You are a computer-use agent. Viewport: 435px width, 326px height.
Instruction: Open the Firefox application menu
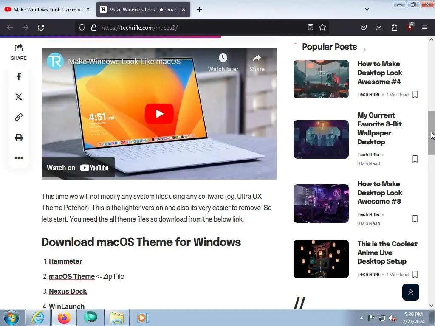(x=425, y=28)
